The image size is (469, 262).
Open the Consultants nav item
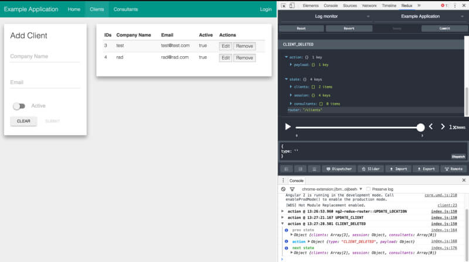pos(125,9)
